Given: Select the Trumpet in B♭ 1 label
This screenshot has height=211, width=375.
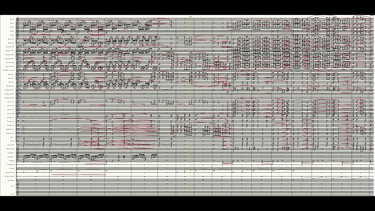Looking at the screenshot, I should point(10,90).
